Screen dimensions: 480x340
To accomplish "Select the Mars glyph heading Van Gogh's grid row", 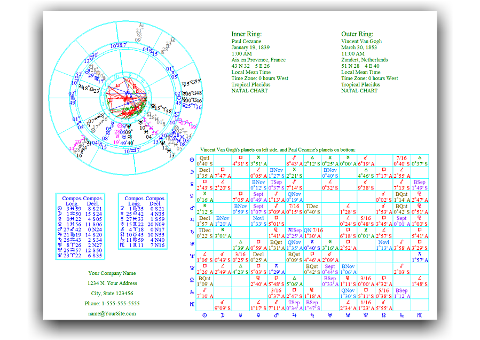I will (x=192, y=208).
